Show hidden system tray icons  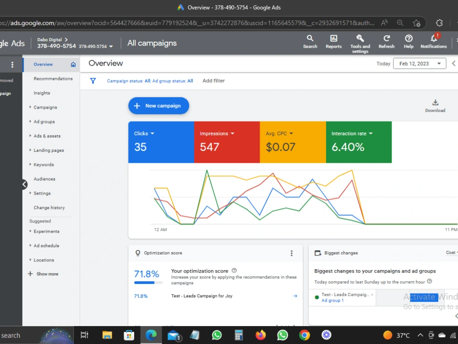click(x=420, y=335)
